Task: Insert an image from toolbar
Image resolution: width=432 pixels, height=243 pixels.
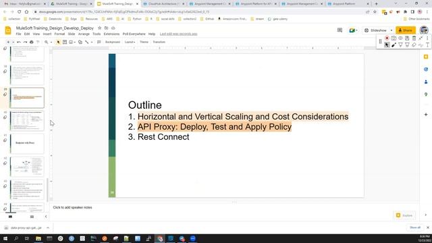Action: [71, 42]
